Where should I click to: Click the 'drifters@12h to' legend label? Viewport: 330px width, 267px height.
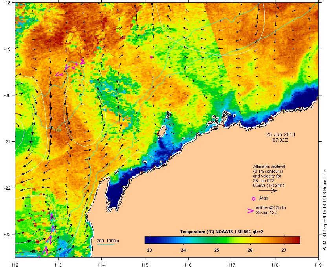(x=271, y=208)
